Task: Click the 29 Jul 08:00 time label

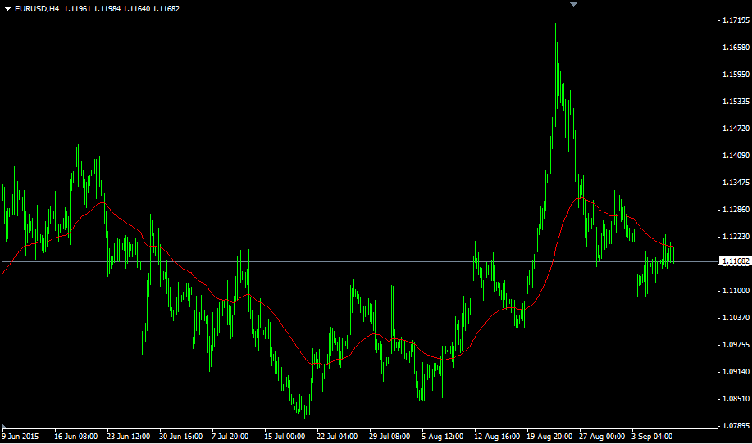Action: coord(390,437)
